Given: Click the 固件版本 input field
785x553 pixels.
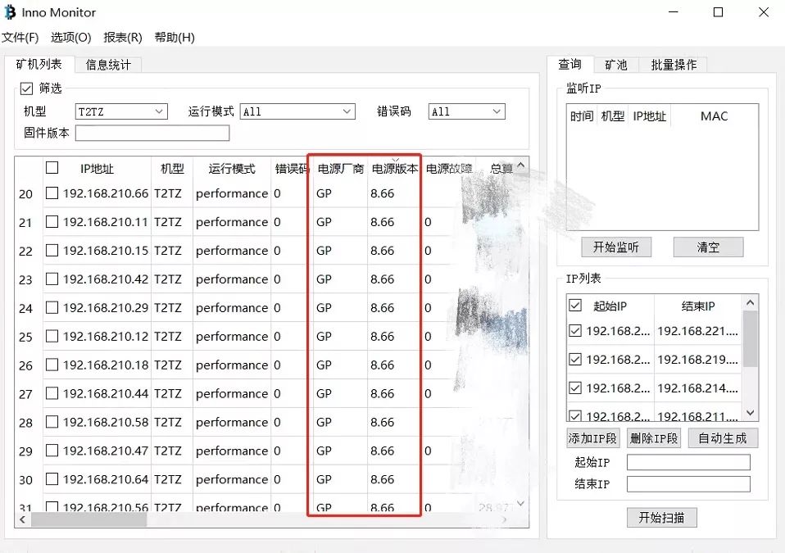Looking at the screenshot, I should point(152,133).
